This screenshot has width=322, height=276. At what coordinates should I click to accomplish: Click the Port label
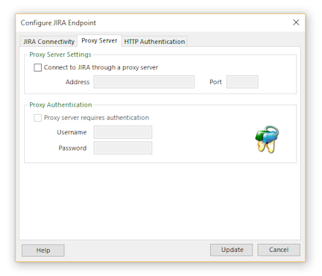pos(216,82)
